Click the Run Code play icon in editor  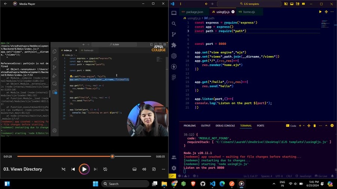tap(320, 12)
